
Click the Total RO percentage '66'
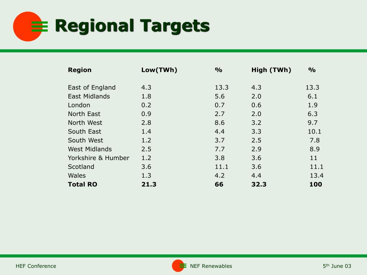click(x=219, y=184)
